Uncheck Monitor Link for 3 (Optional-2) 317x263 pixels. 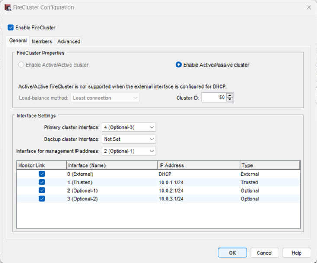click(x=42, y=199)
